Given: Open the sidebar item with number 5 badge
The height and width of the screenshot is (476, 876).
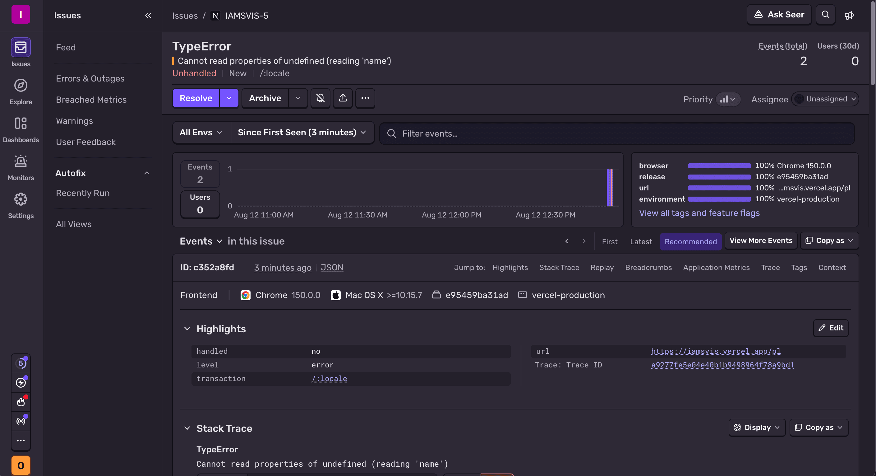Looking at the screenshot, I should [x=21, y=363].
